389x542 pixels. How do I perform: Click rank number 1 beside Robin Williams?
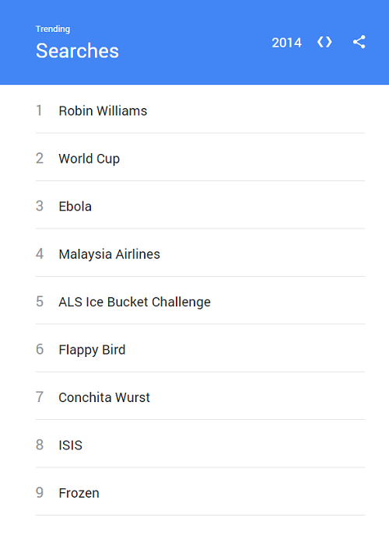tap(40, 110)
